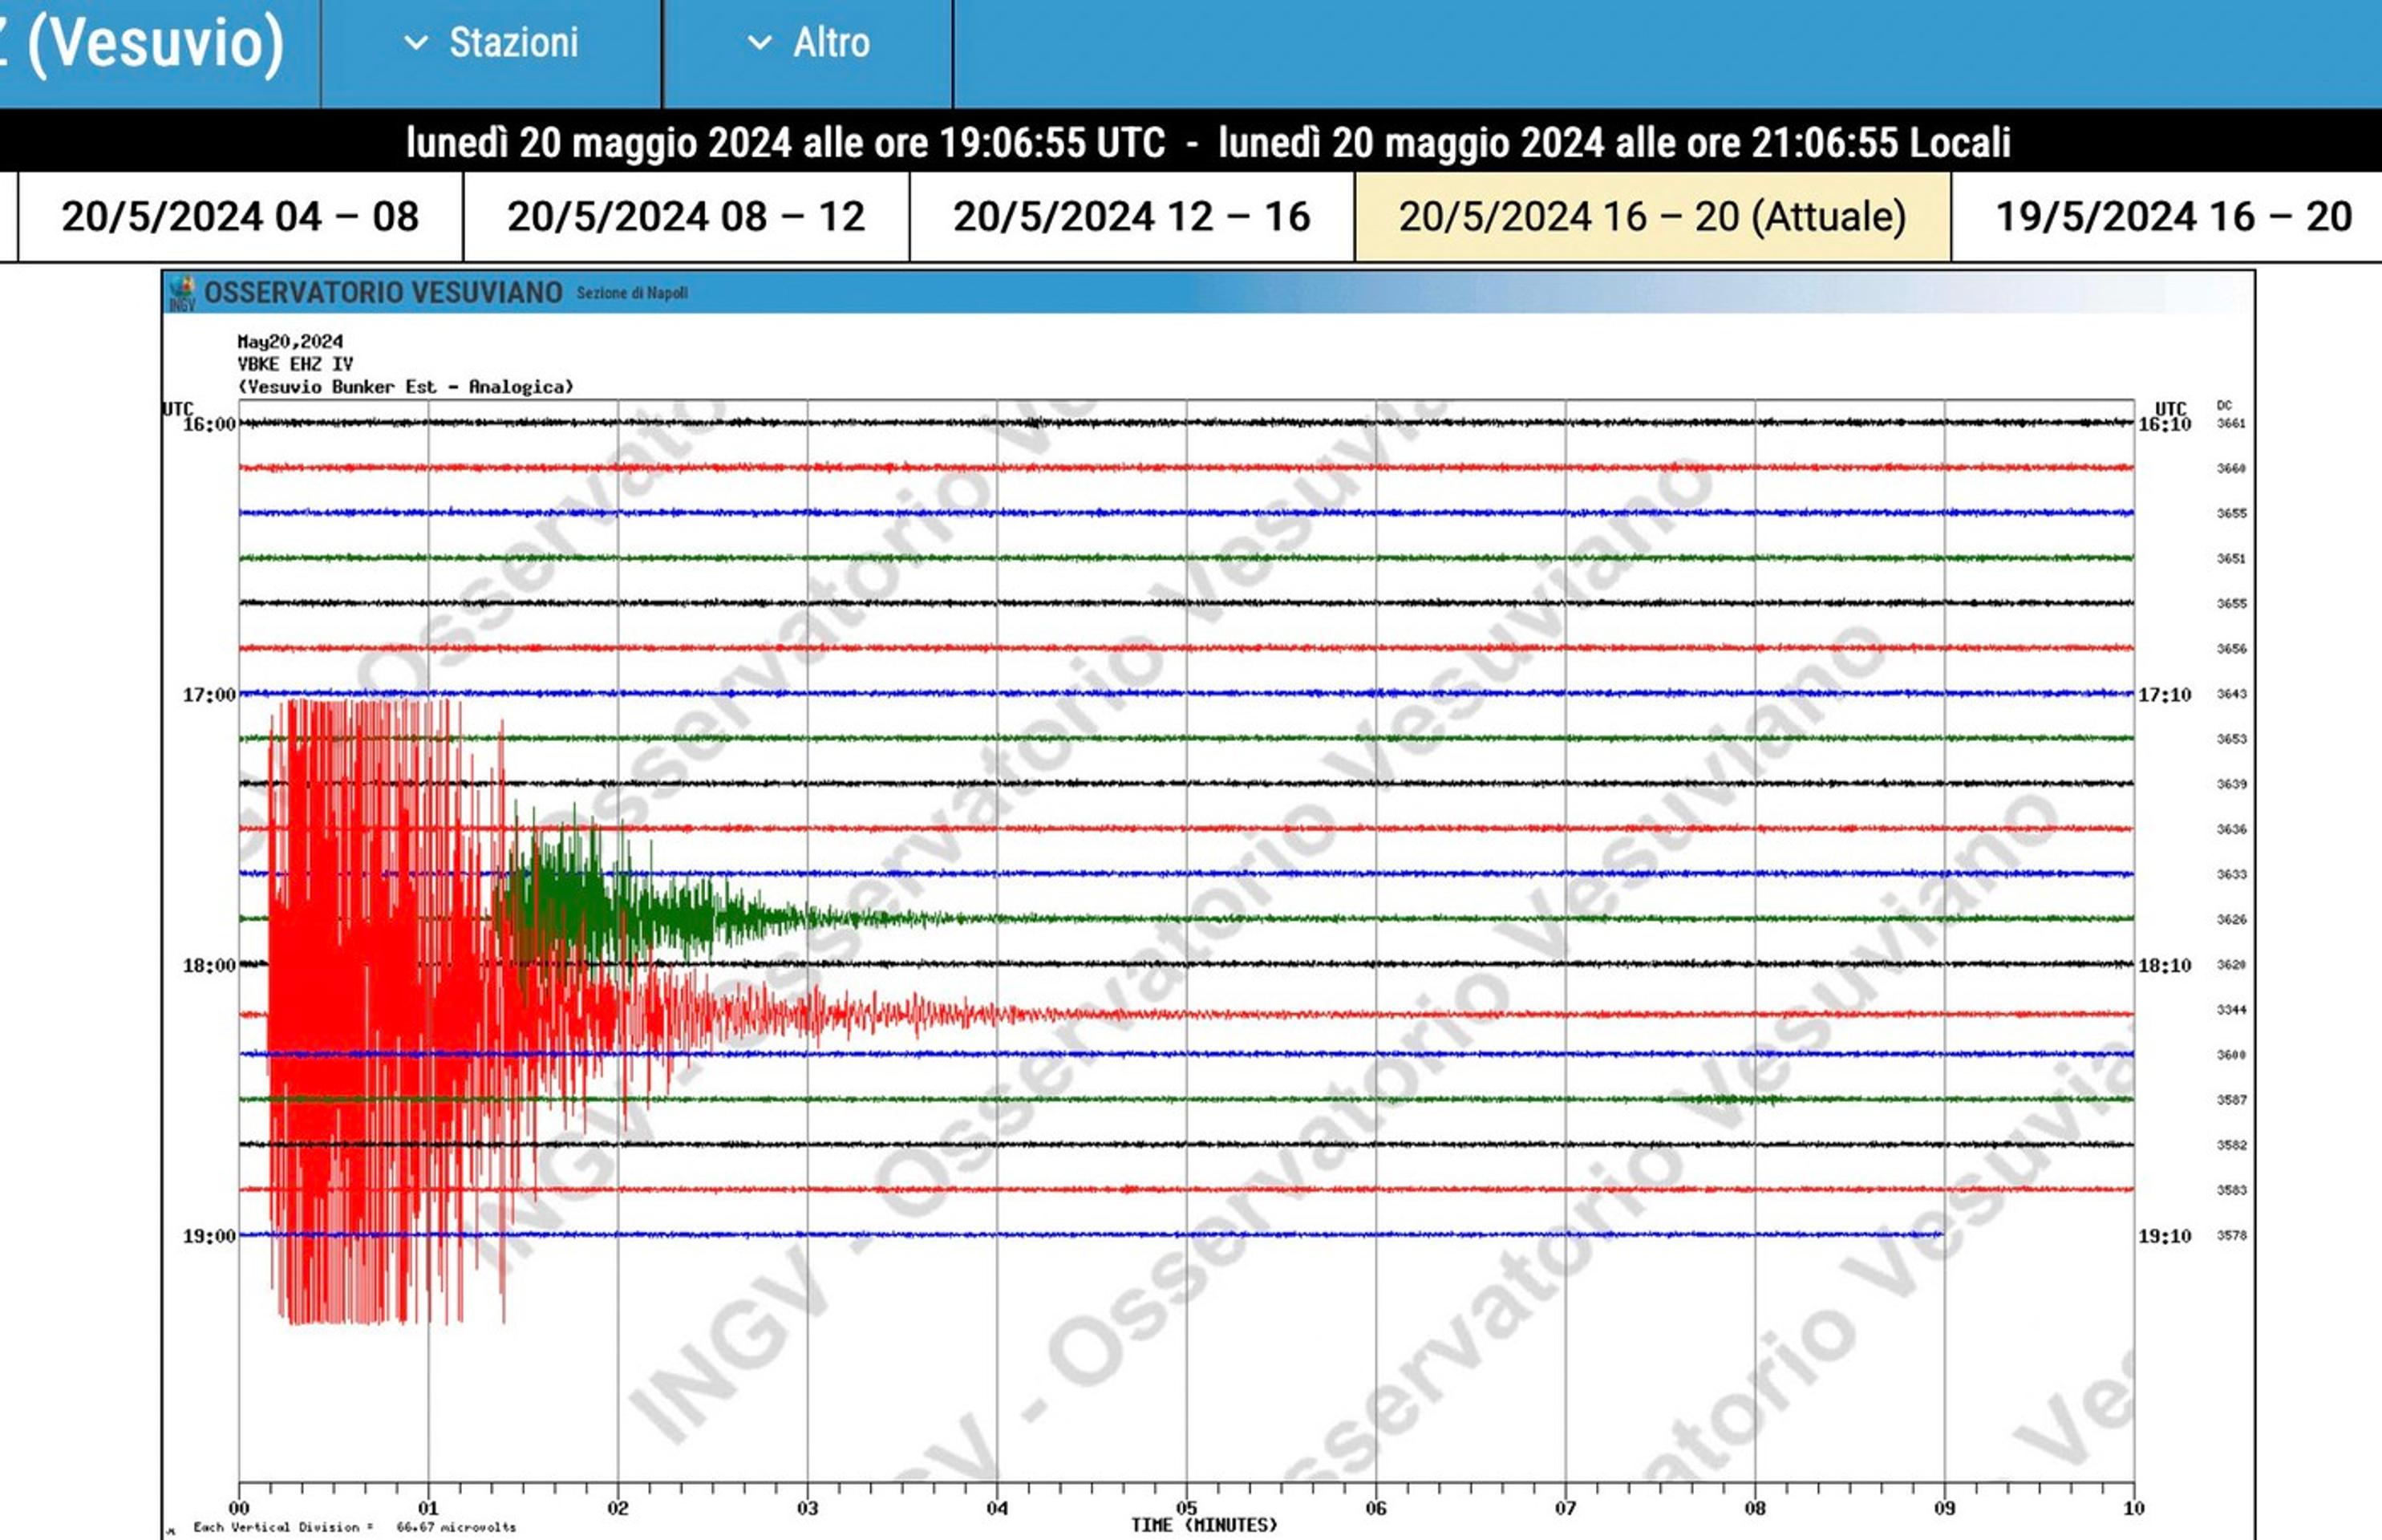Select the 20/5/2024 04 – 08 tab

coord(240,217)
